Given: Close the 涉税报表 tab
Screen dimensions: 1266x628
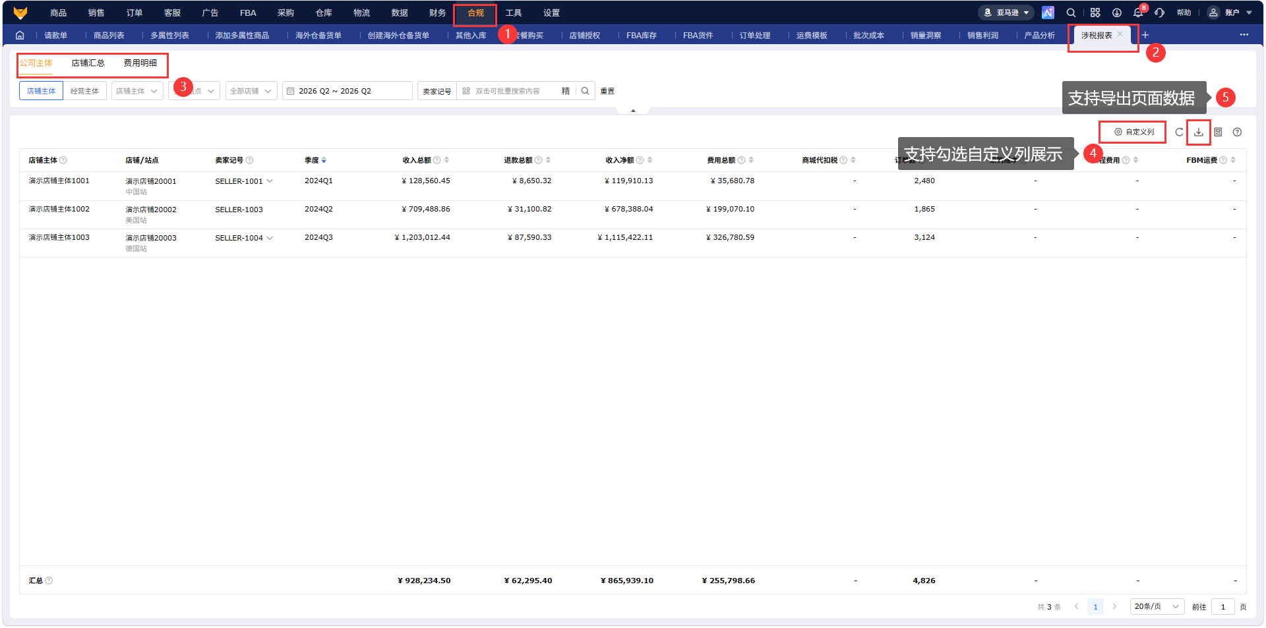Looking at the screenshot, I should [x=1120, y=34].
